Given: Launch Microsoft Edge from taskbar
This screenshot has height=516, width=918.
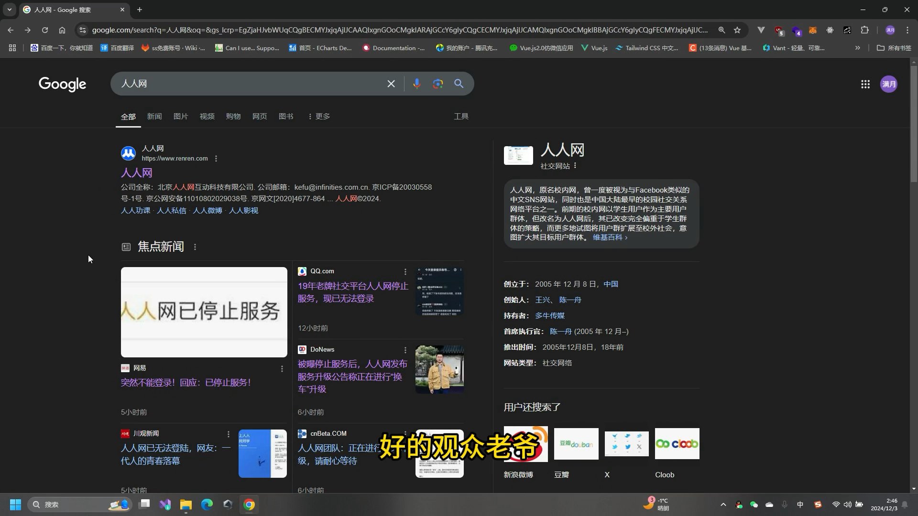Looking at the screenshot, I should pos(207,505).
